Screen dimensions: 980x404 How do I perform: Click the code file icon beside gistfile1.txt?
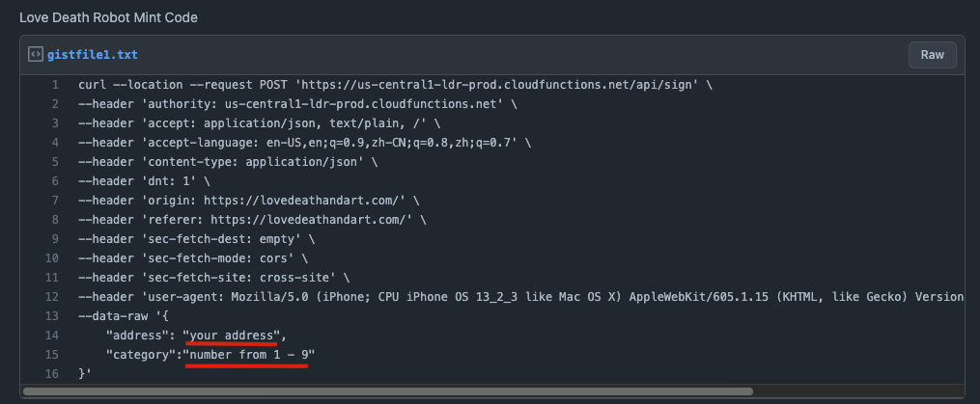(x=35, y=55)
